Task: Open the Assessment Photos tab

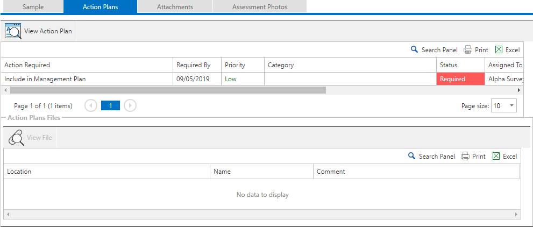Action: [x=259, y=7]
